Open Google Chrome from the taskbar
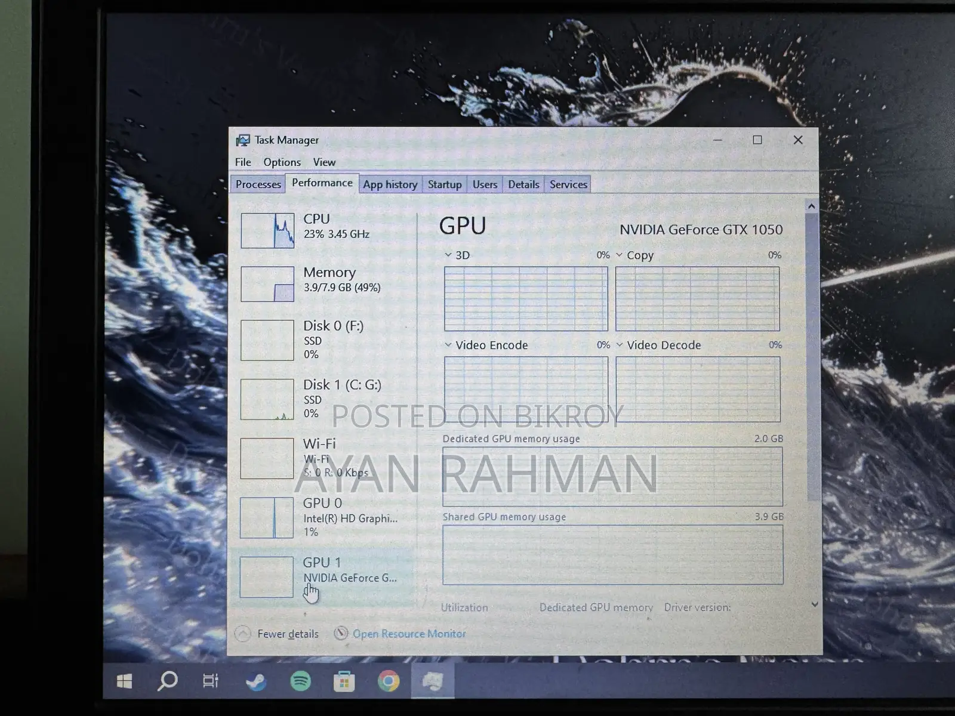 click(x=388, y=681)
